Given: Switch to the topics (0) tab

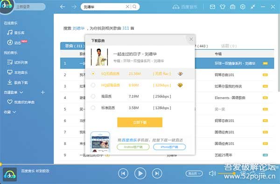Looking at the screenshot, I should pos(229,46).
